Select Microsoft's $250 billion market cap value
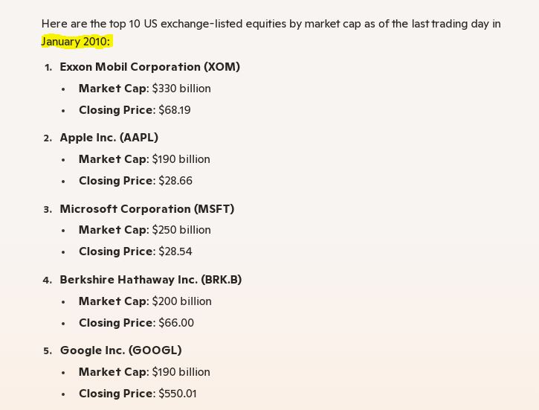The height and width of the screenshot is (410, 539). (181, 230)
